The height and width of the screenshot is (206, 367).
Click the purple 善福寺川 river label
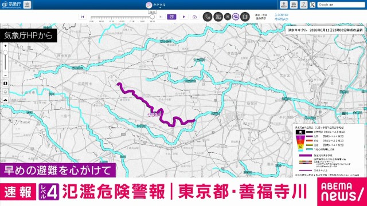tap(154, 114)
